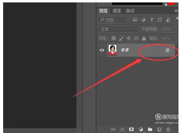Click the 背景 layer name
This screenshot has height=133, width=190.
(125, 50)
